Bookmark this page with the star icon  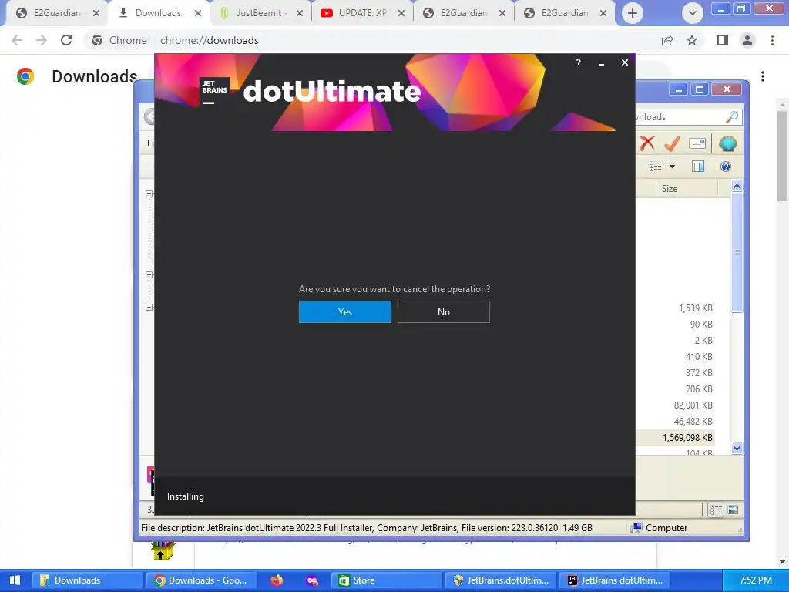pos(693,40)
